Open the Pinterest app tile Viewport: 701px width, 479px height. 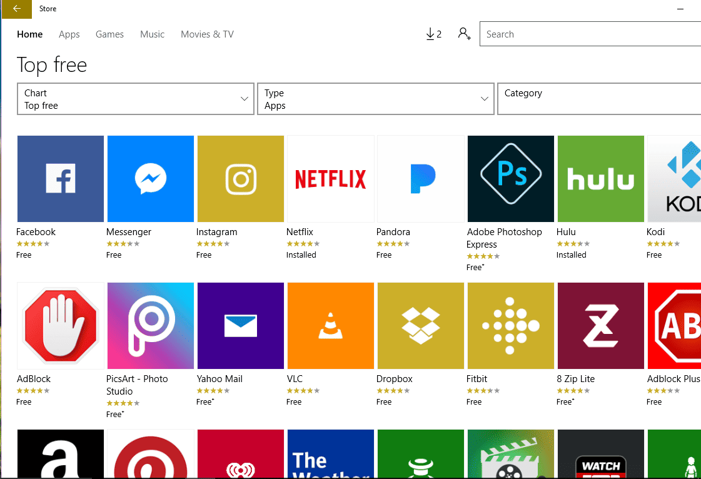click(x=151, y=453)
